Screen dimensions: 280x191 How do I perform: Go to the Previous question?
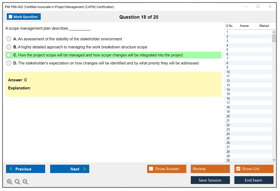(x=26, y=169)
